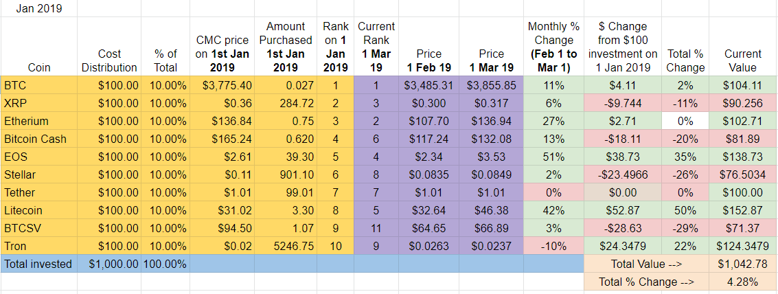
Task: Select Tron amount purchased 5246.75
Action: coord(285,246)
